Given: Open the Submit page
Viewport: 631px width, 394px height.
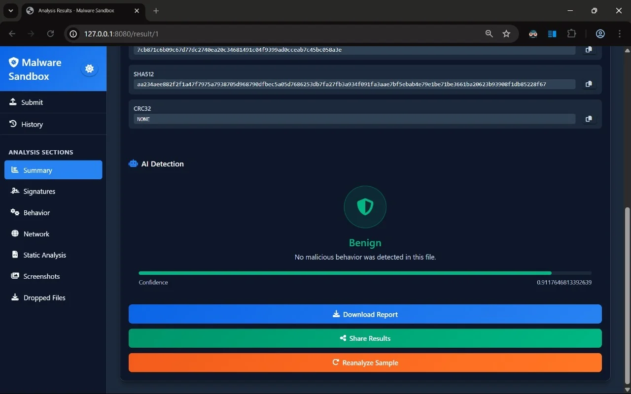Looking at the screenshot, I should [53, 102].
